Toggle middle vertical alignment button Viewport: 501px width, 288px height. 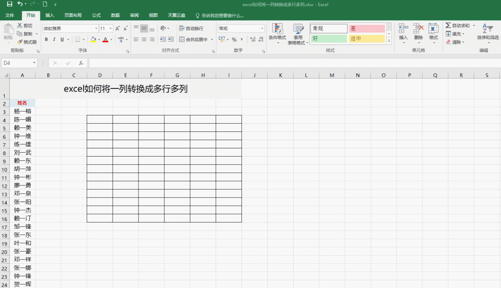[x=144, y=28]
